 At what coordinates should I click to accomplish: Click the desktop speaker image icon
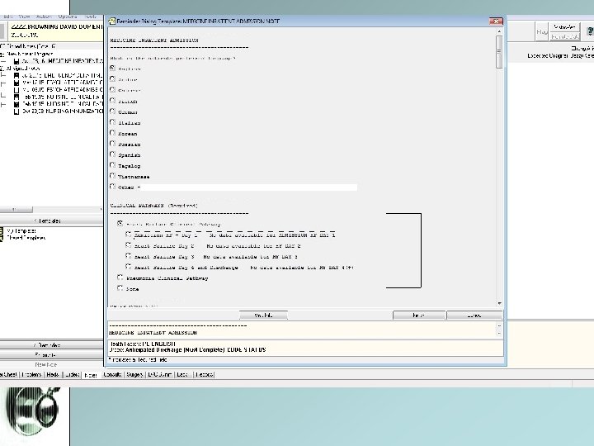point(33,411)
